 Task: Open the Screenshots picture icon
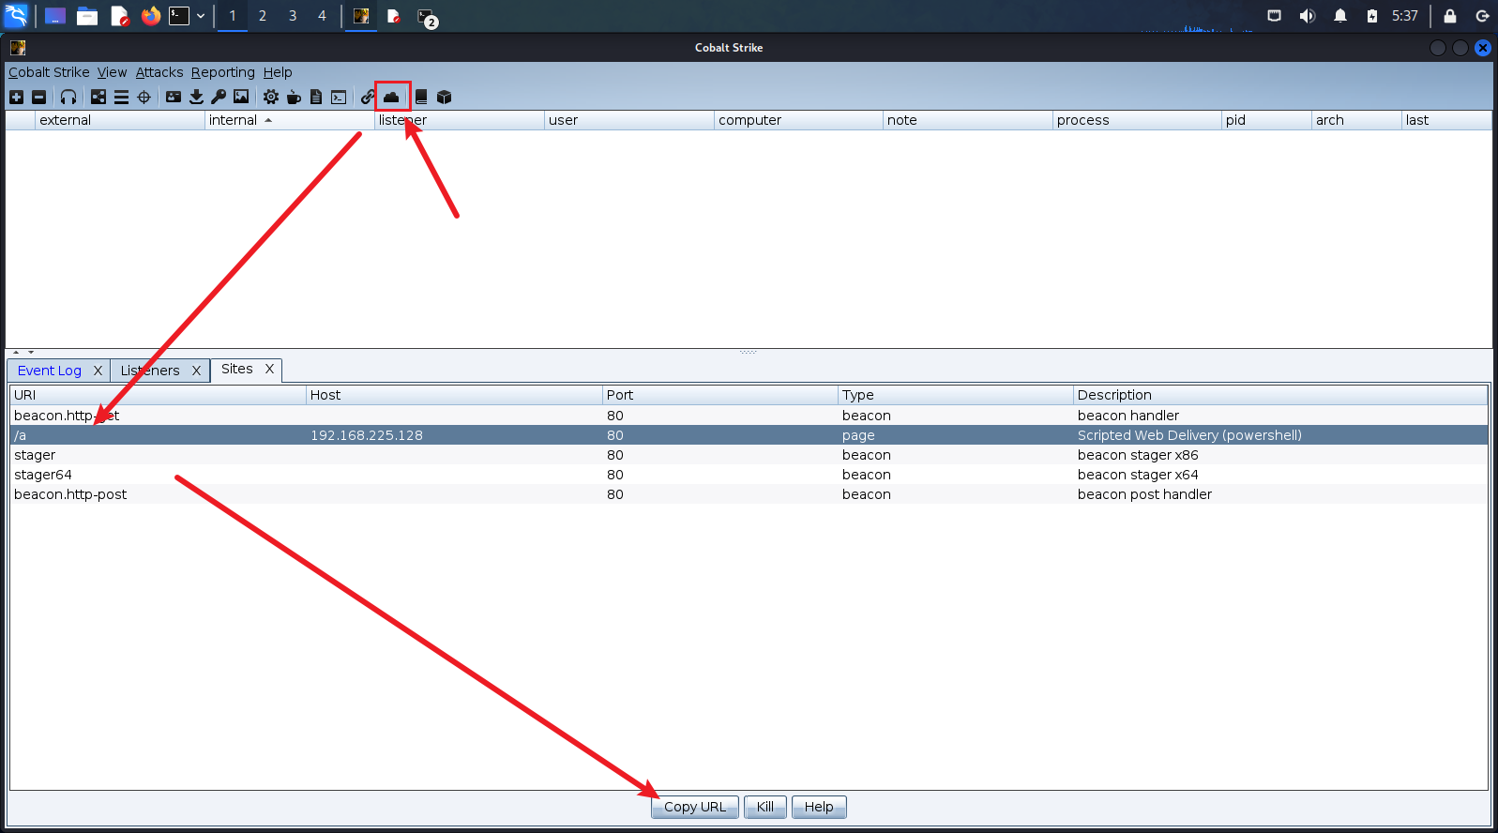tap(241, 97)
